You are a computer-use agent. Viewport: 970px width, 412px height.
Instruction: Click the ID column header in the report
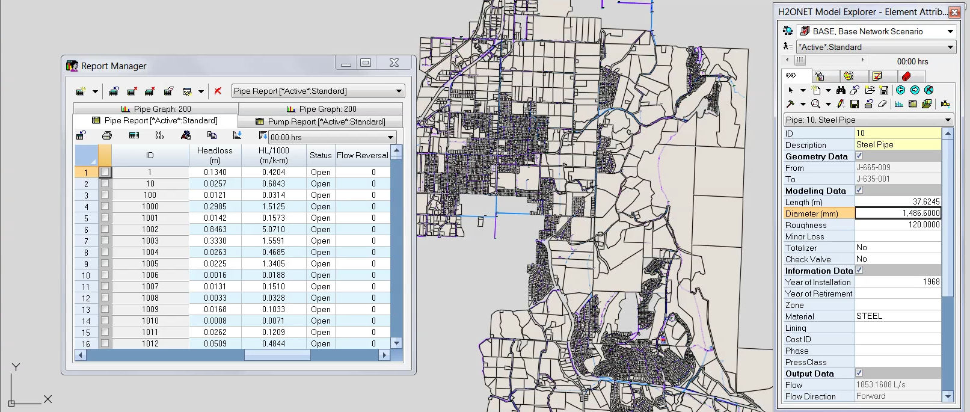tap(150, 155)
